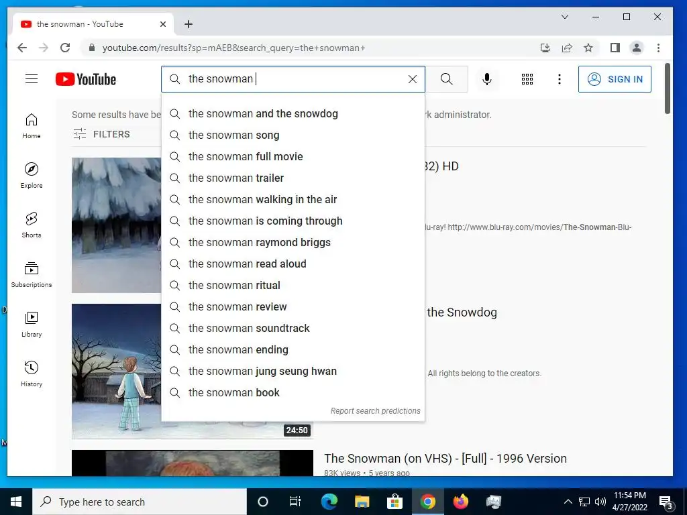Sign in to YouTube
Image resolution: width=687 pixels, height=515 pixels.
pos(615,79)
